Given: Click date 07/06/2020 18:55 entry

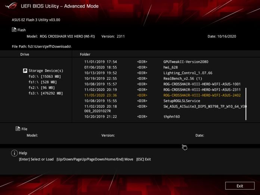Looking at the screenshot, I should coord(100,67).
